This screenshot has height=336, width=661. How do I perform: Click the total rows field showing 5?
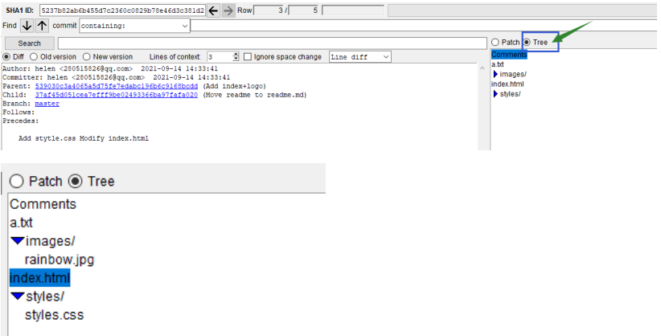[x=303, y=10]
